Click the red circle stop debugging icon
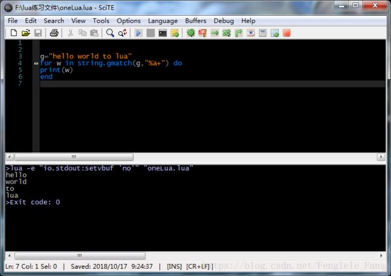This screenshot has width=391, height=276. tap(287, 33)
